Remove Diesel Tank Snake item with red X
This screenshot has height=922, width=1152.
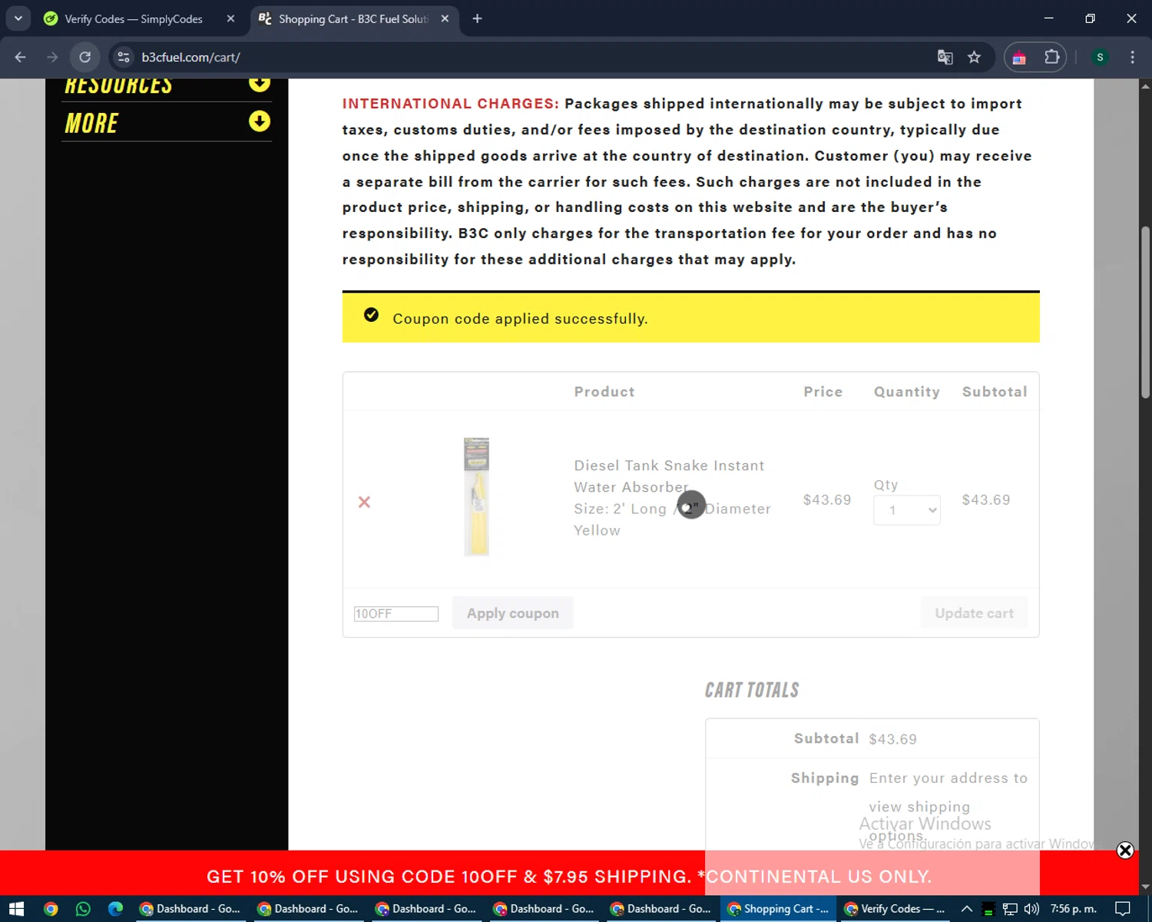tap(364, 502)
